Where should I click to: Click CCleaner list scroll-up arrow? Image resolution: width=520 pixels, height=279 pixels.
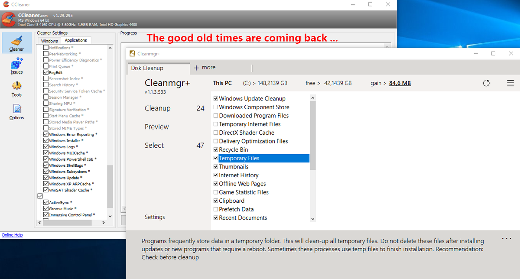(x=110, y=48)
